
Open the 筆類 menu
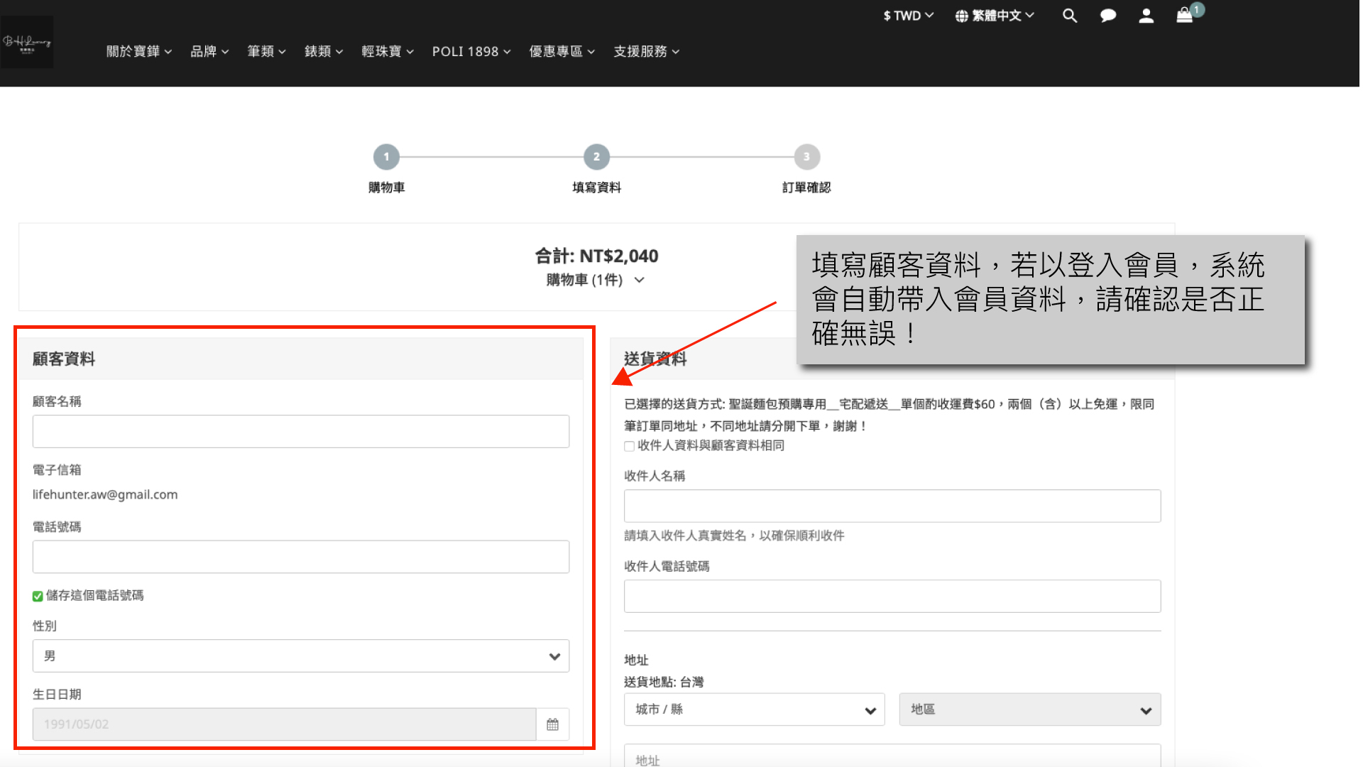point(266,51)
